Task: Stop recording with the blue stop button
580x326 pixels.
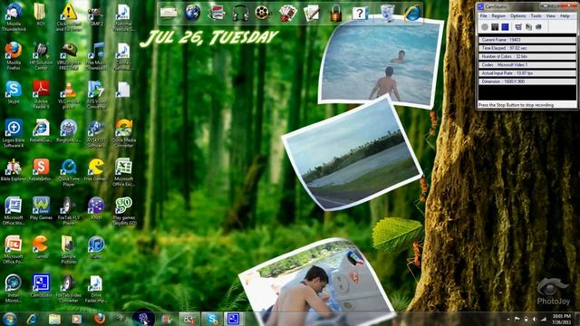Action: [505, 27]
